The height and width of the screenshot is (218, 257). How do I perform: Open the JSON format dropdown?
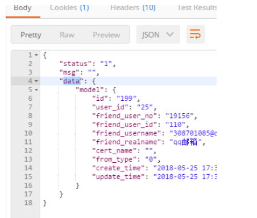[x=158, y=35]
